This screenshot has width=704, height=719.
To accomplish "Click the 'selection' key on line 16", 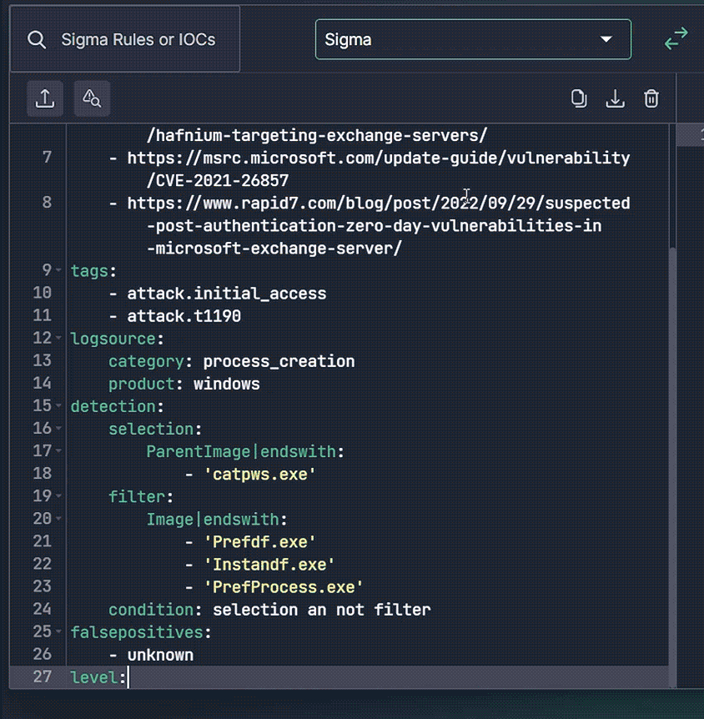I will tap(151, 430).
